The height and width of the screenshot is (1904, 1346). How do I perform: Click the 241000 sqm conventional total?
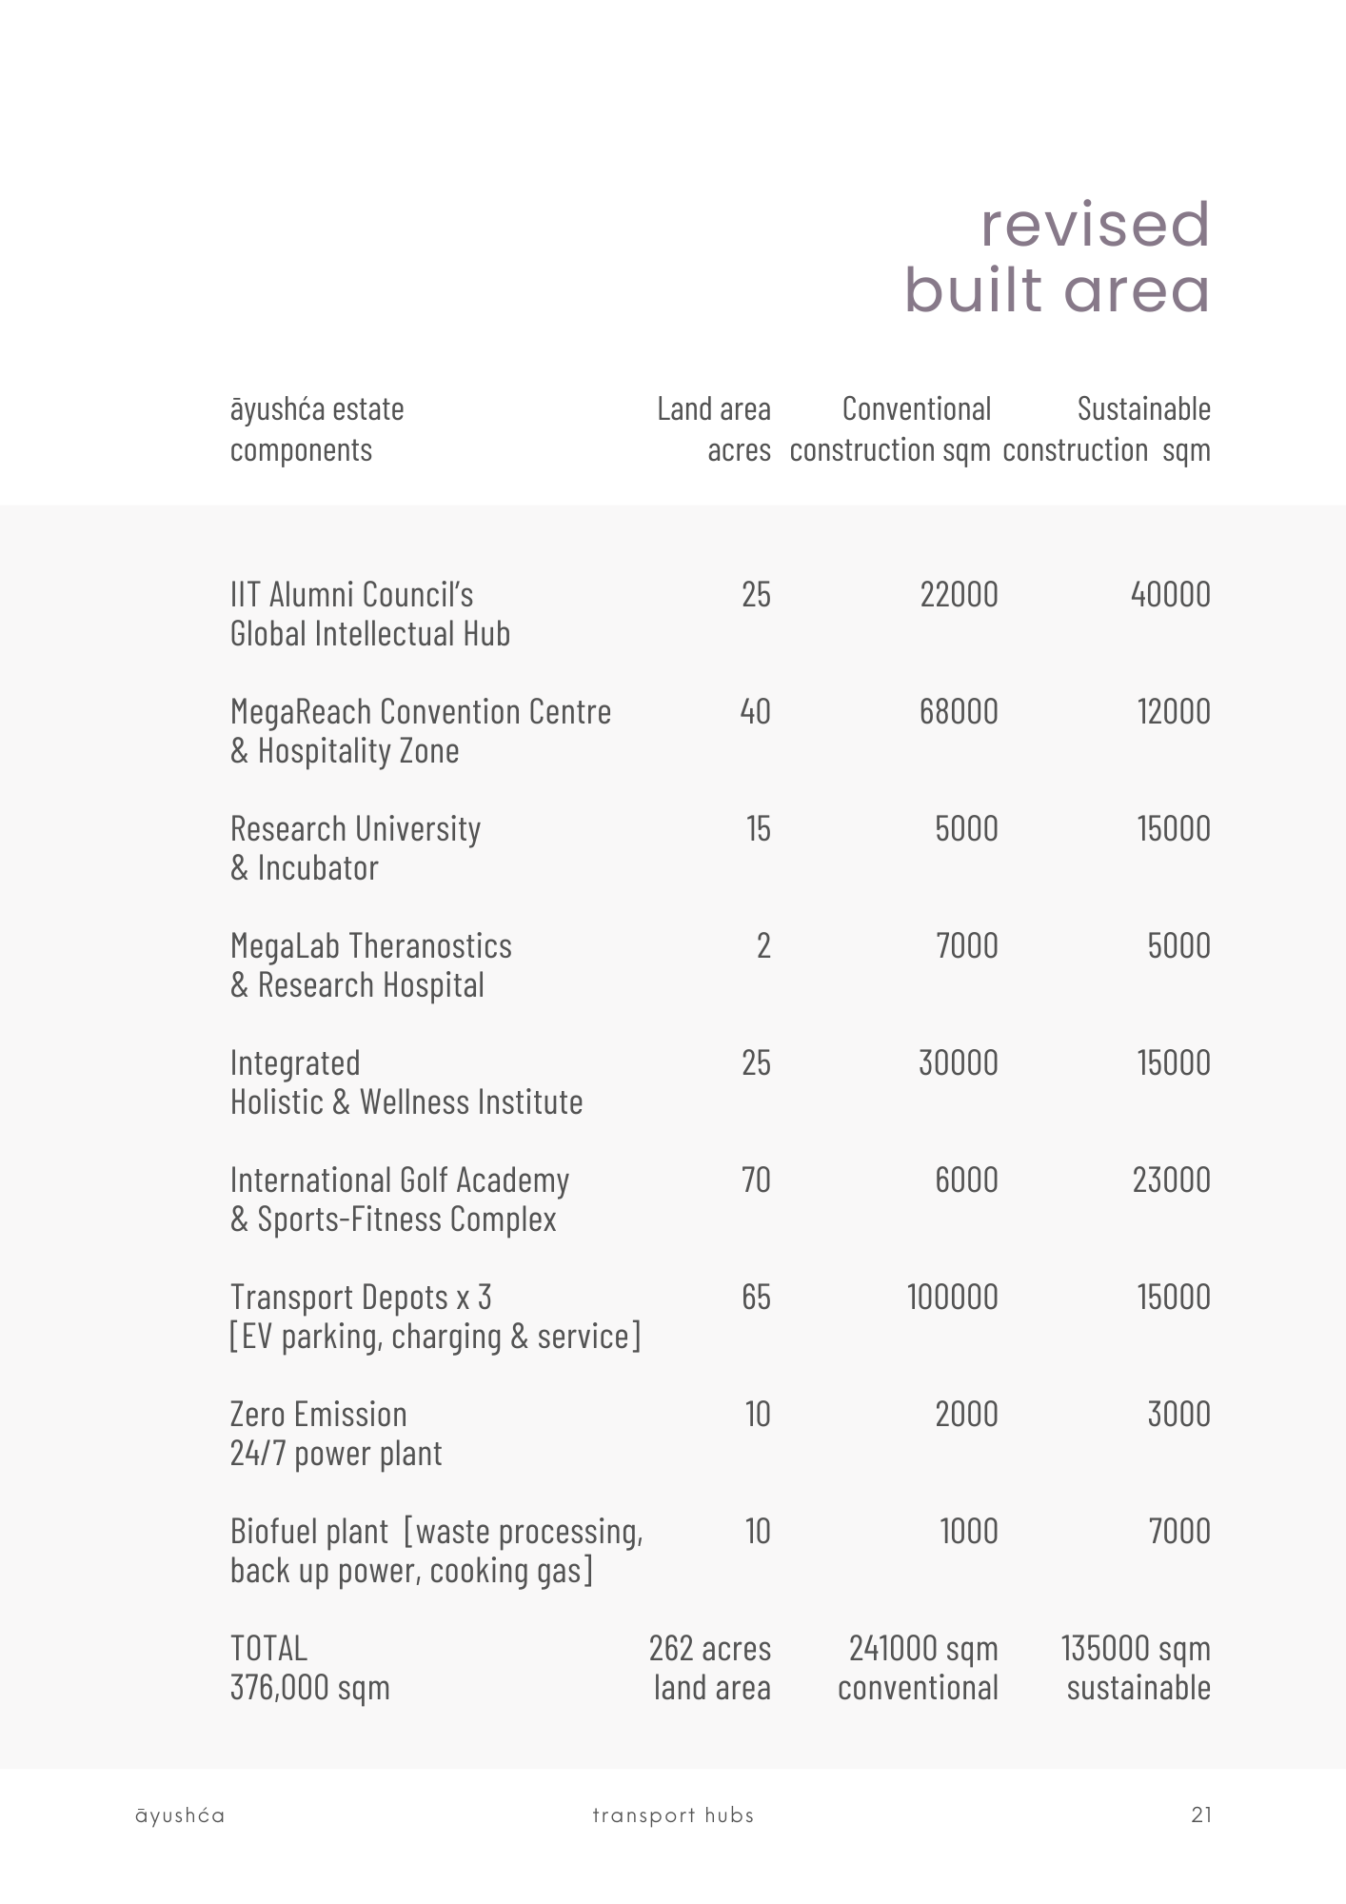pos(919,1668)
